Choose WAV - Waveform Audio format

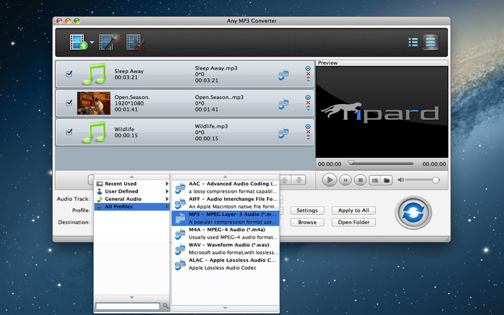(225, 249)
